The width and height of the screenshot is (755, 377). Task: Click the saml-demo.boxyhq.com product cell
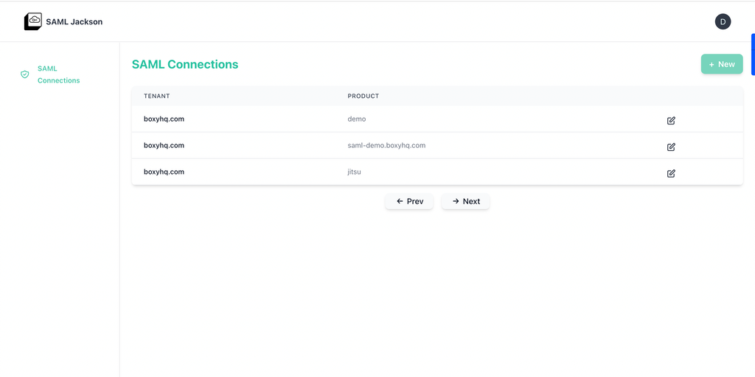pos(386,145)
